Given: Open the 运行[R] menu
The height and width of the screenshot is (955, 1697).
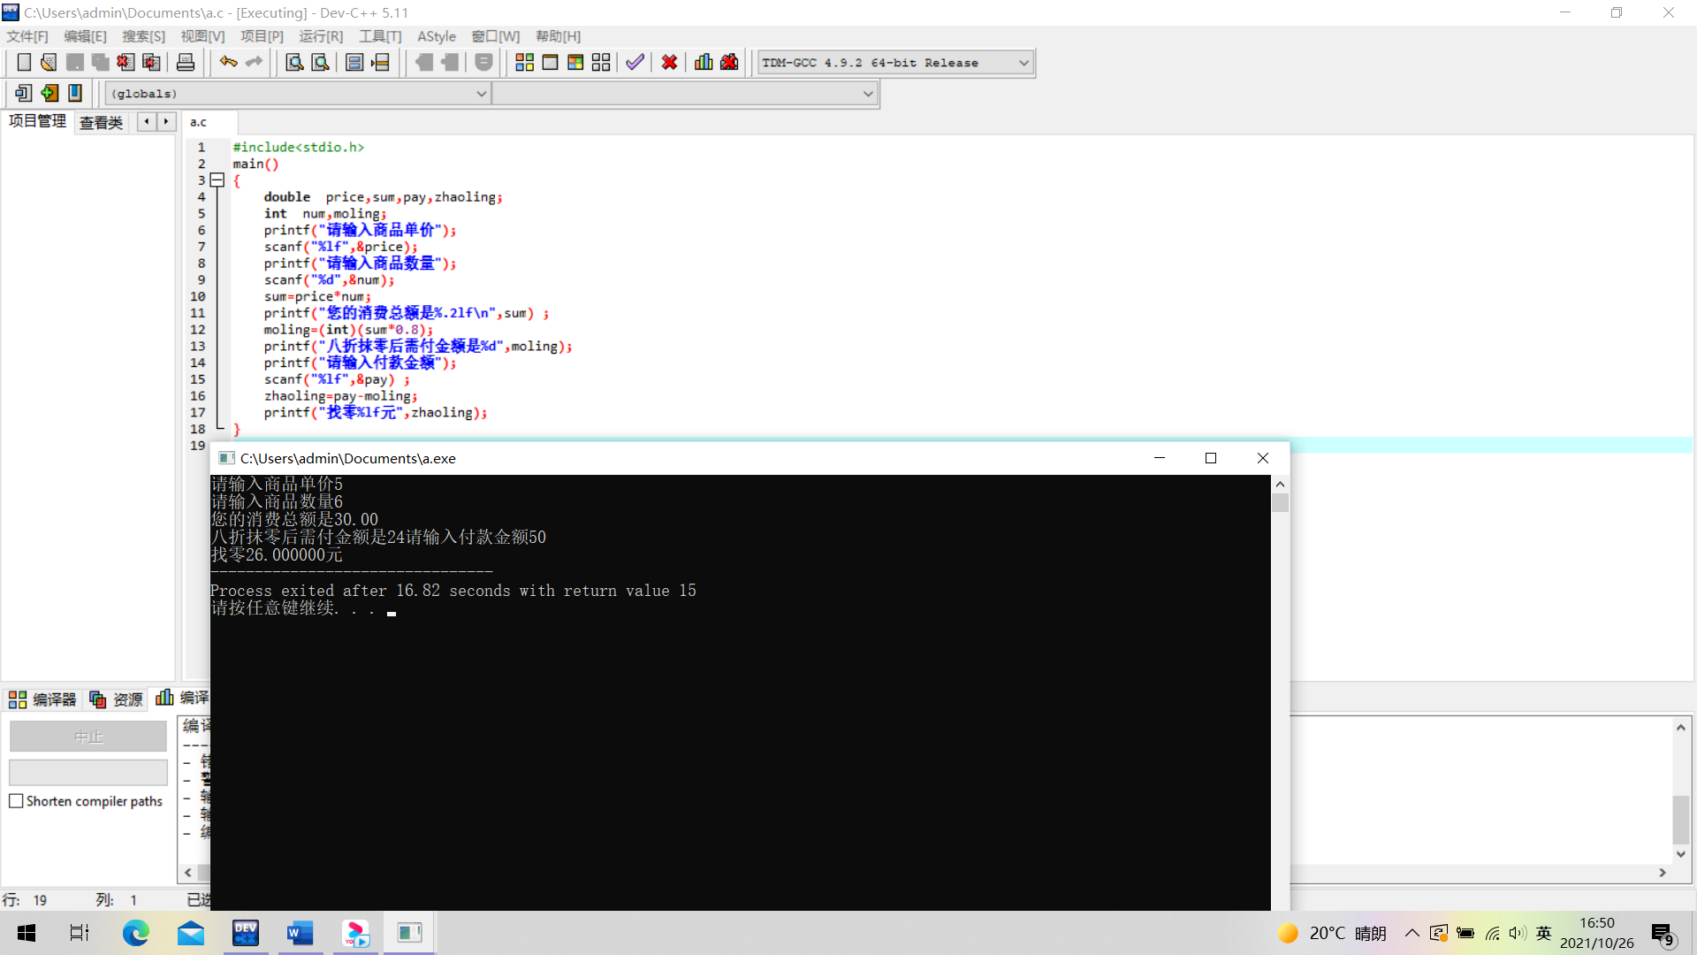Looking at the screenshot, I should [x=320, y=36].
